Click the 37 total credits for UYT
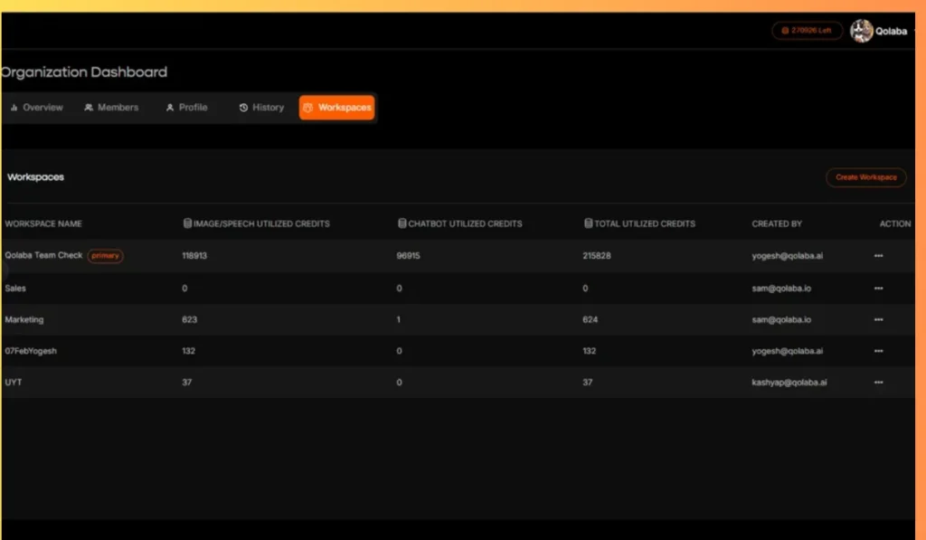Viewport: 926px width, 540px height. point(588,383)
